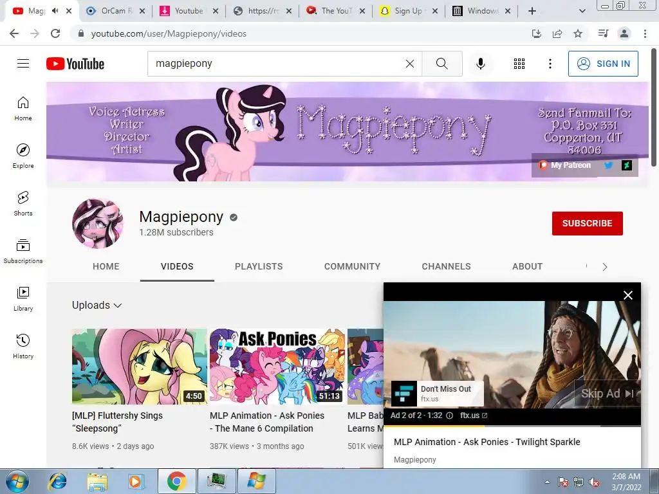Open Windows Explorer folder in taskbar
659x494 pixels.
[97, 481]
